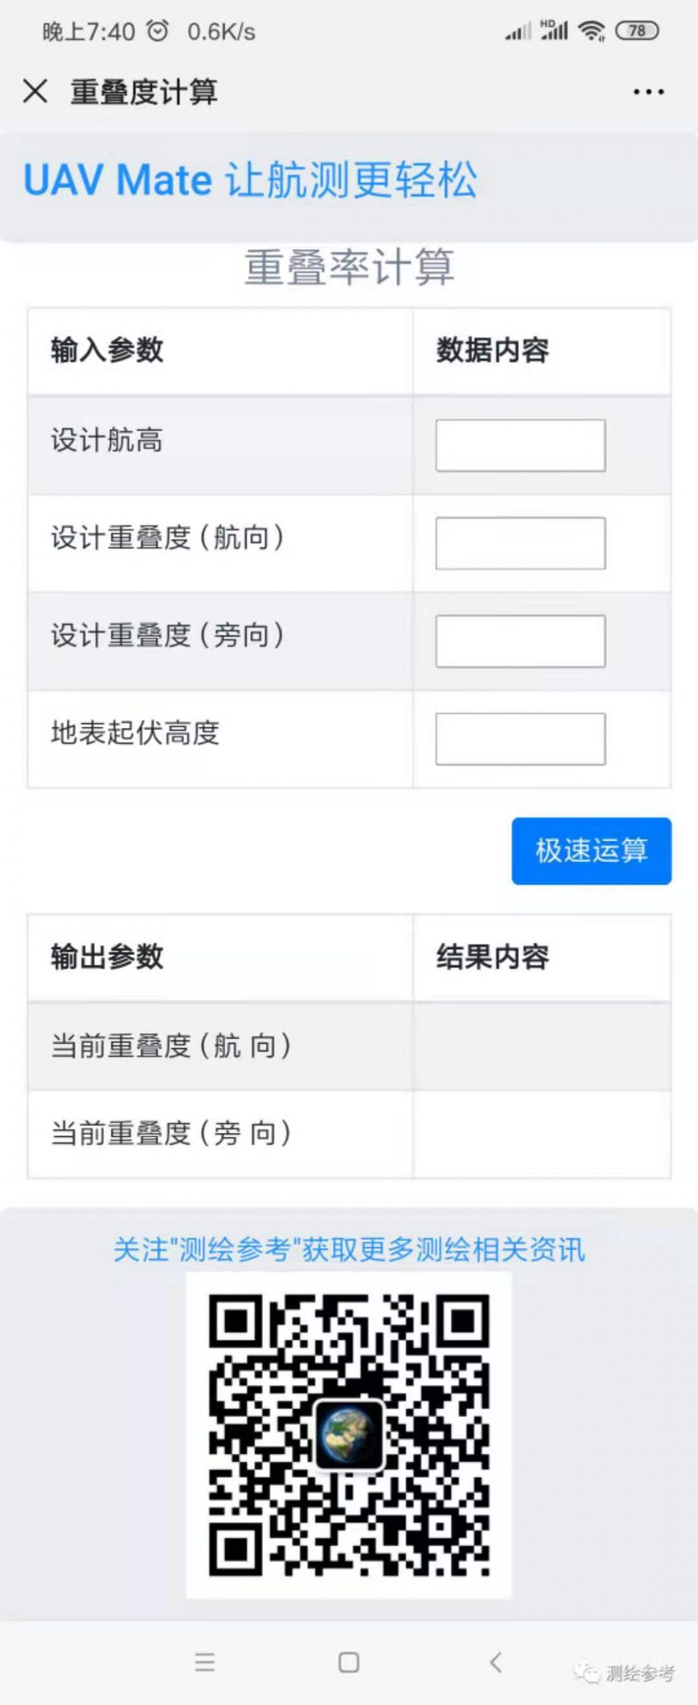The width and height of the screenshot is (698, 1705).
Task: Tap the 当前重叠度（旁向）result cell
Action: point(542,1134)
